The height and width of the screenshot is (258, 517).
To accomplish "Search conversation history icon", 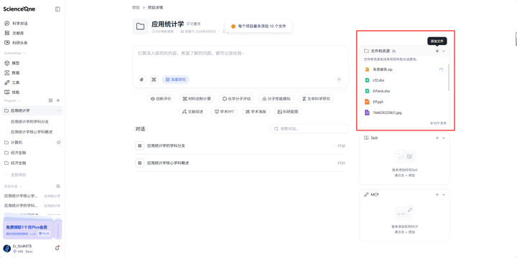I will pyautogui.click(x=58, y=186).
